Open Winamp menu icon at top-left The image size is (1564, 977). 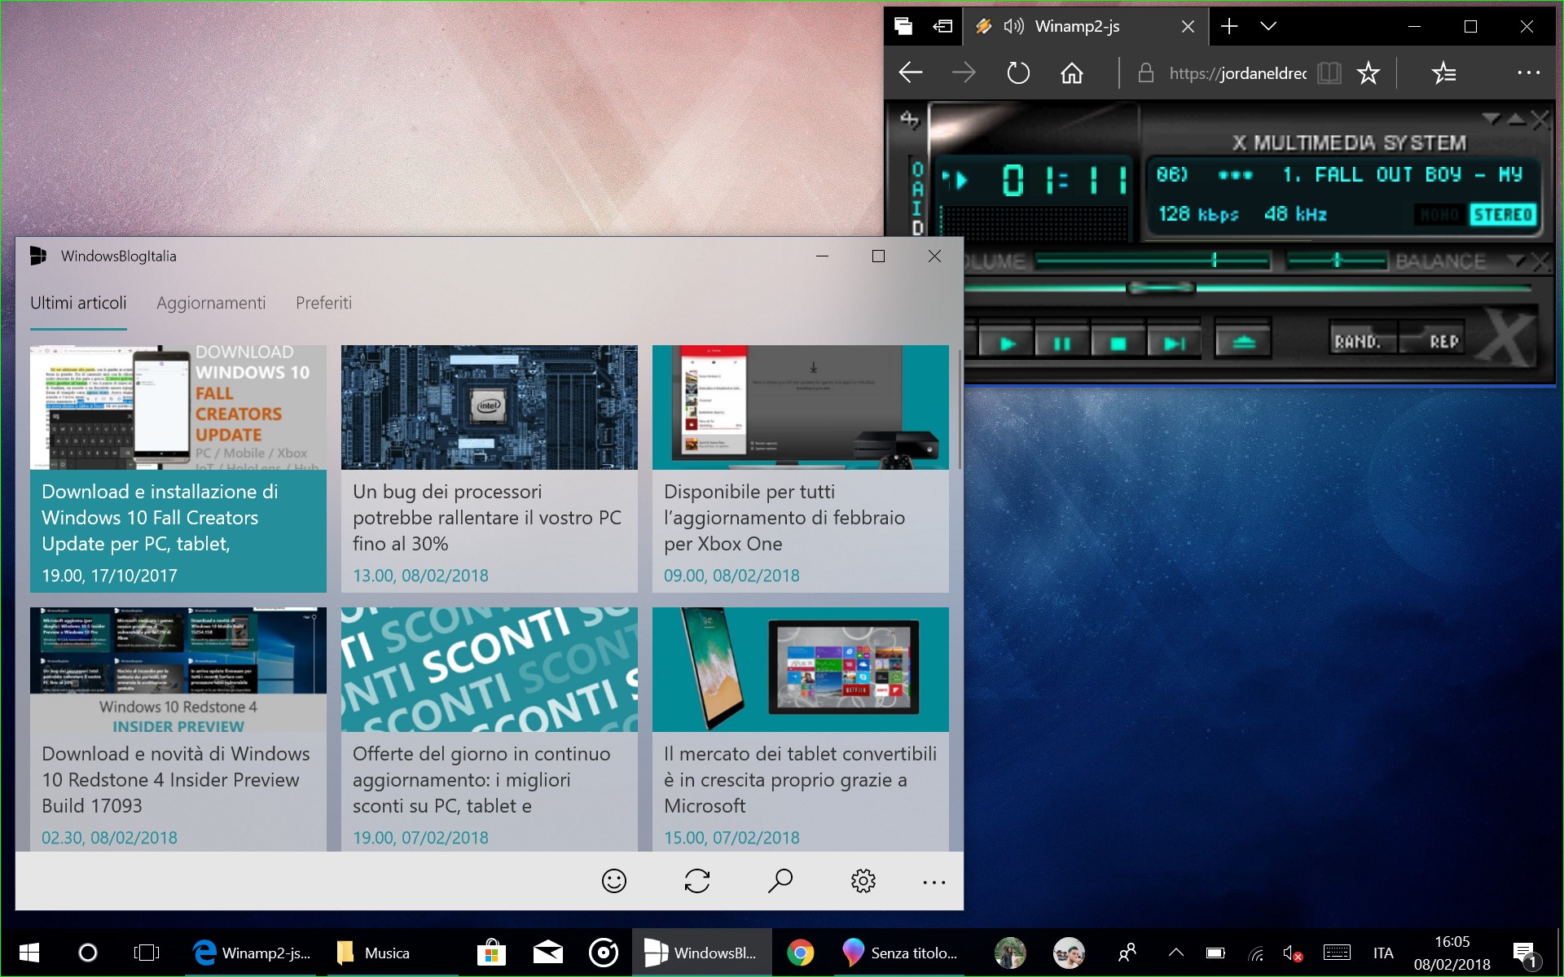click(x=909, y=120)
